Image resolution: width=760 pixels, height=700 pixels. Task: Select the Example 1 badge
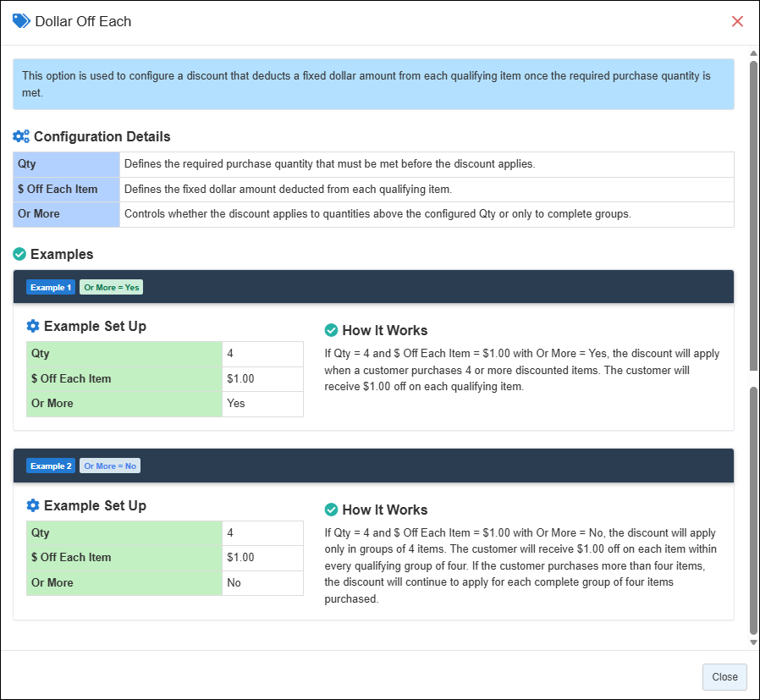51,288
